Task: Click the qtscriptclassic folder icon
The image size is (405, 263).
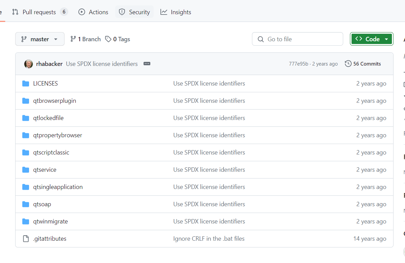Action: pyautogui.click(x=26, y=152)
